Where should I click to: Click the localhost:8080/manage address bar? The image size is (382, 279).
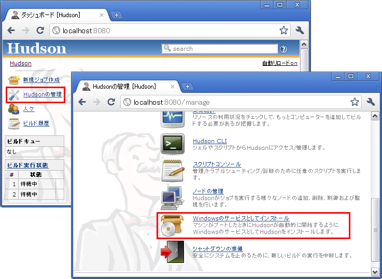241,102
